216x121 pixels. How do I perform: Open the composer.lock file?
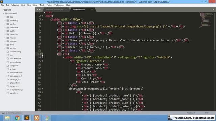click(16, 76)
